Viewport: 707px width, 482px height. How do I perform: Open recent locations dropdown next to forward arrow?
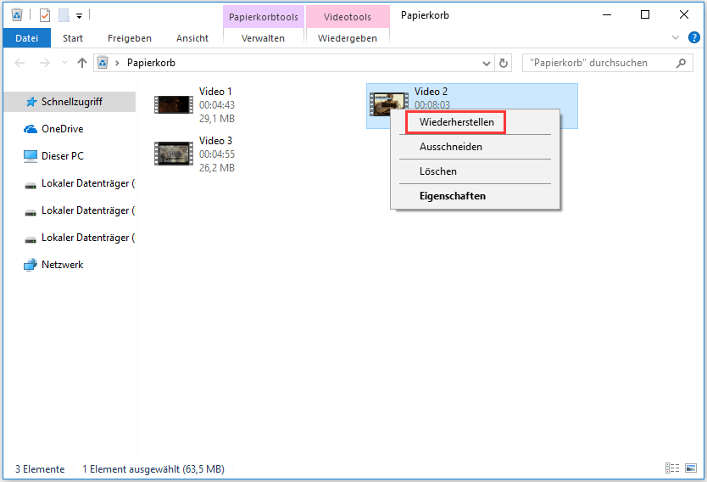coord(64,63)
